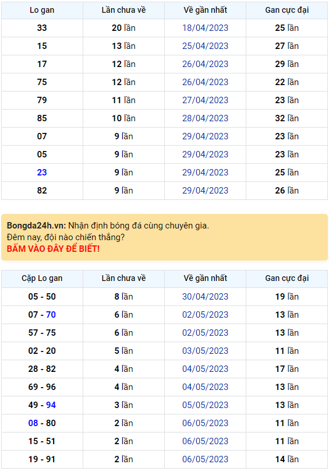
Task: Open the 29/04/2023 link in row 23
Action: [x=205, y=173]
